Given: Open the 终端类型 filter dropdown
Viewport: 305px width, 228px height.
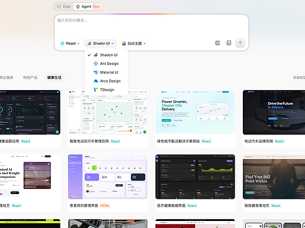Looking at the screenshot, I should 298,78.
